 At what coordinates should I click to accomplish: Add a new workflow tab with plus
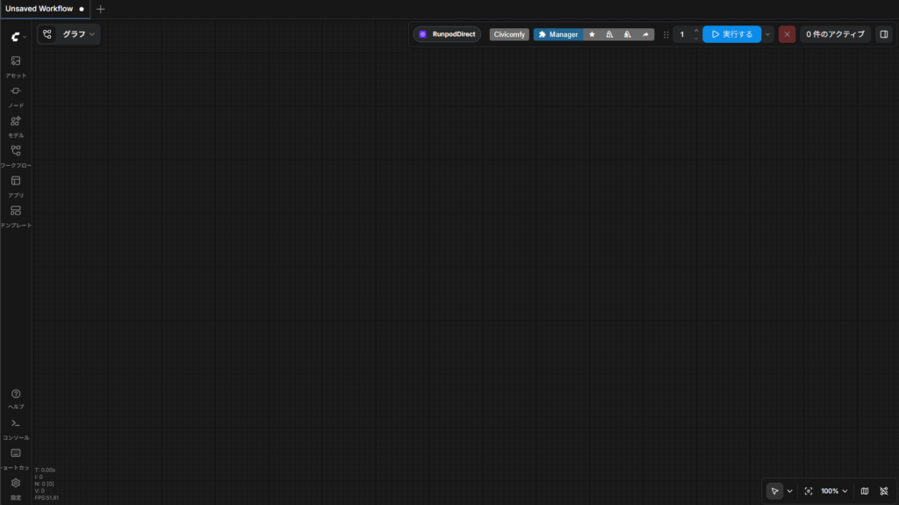coord(100,9)
